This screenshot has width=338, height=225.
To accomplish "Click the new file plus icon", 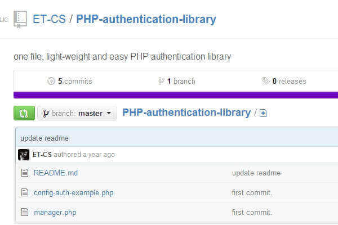I will [x=263, y=113].
